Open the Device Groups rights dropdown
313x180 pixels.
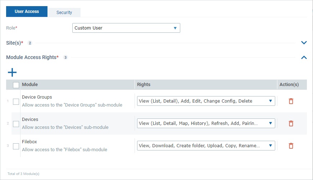[206, 101]
